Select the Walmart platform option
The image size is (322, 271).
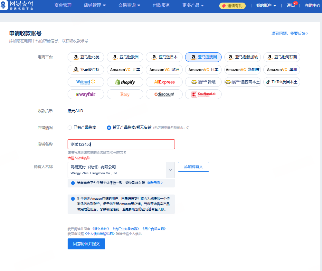coord(86,82)
